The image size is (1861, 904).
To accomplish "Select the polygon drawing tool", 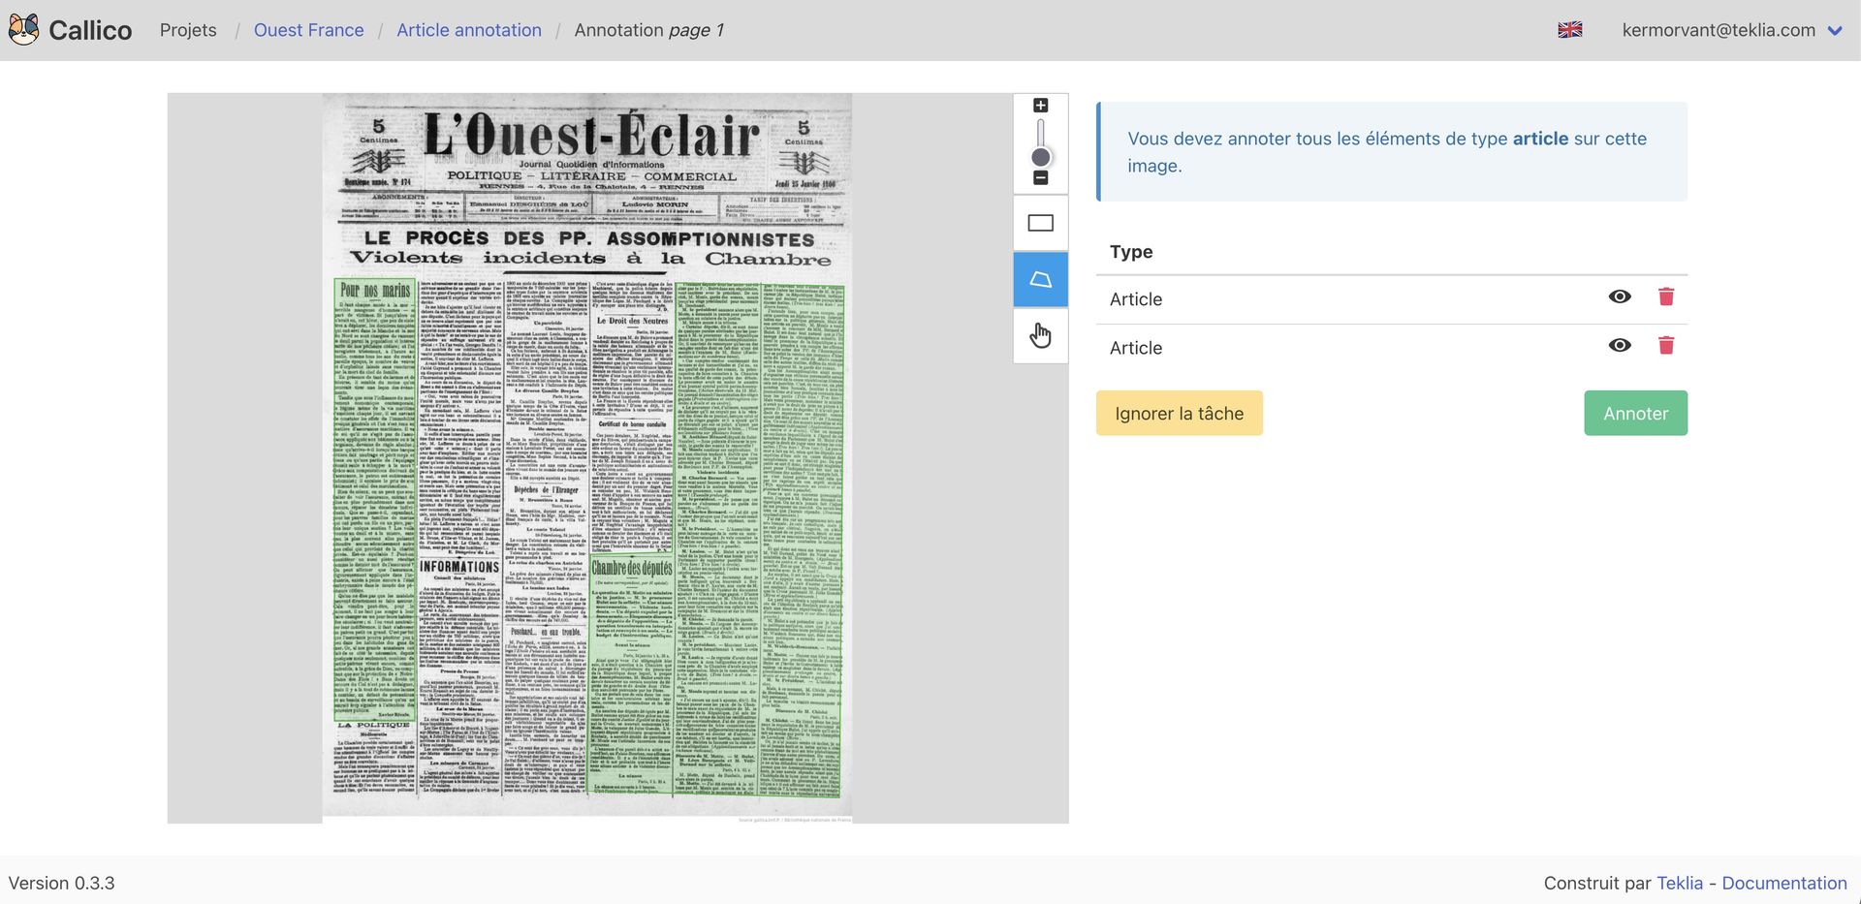I will point(1040,280).
